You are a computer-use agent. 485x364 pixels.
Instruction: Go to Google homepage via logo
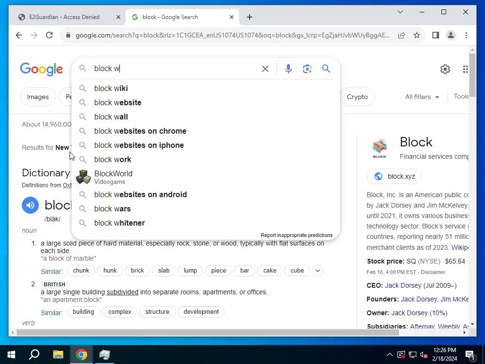tap(42, 69)
